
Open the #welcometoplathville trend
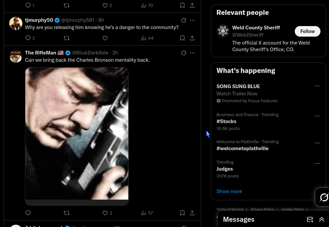coord(242,148)
